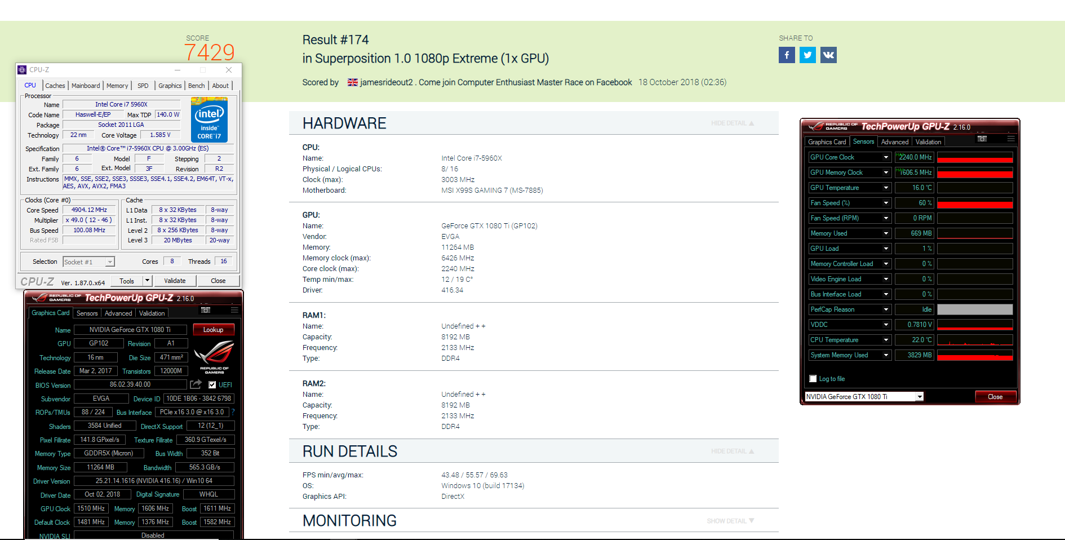Expand Fan Speed (RPM) sensor dropdown
The image size is (1065, 540).
[886, 218]
